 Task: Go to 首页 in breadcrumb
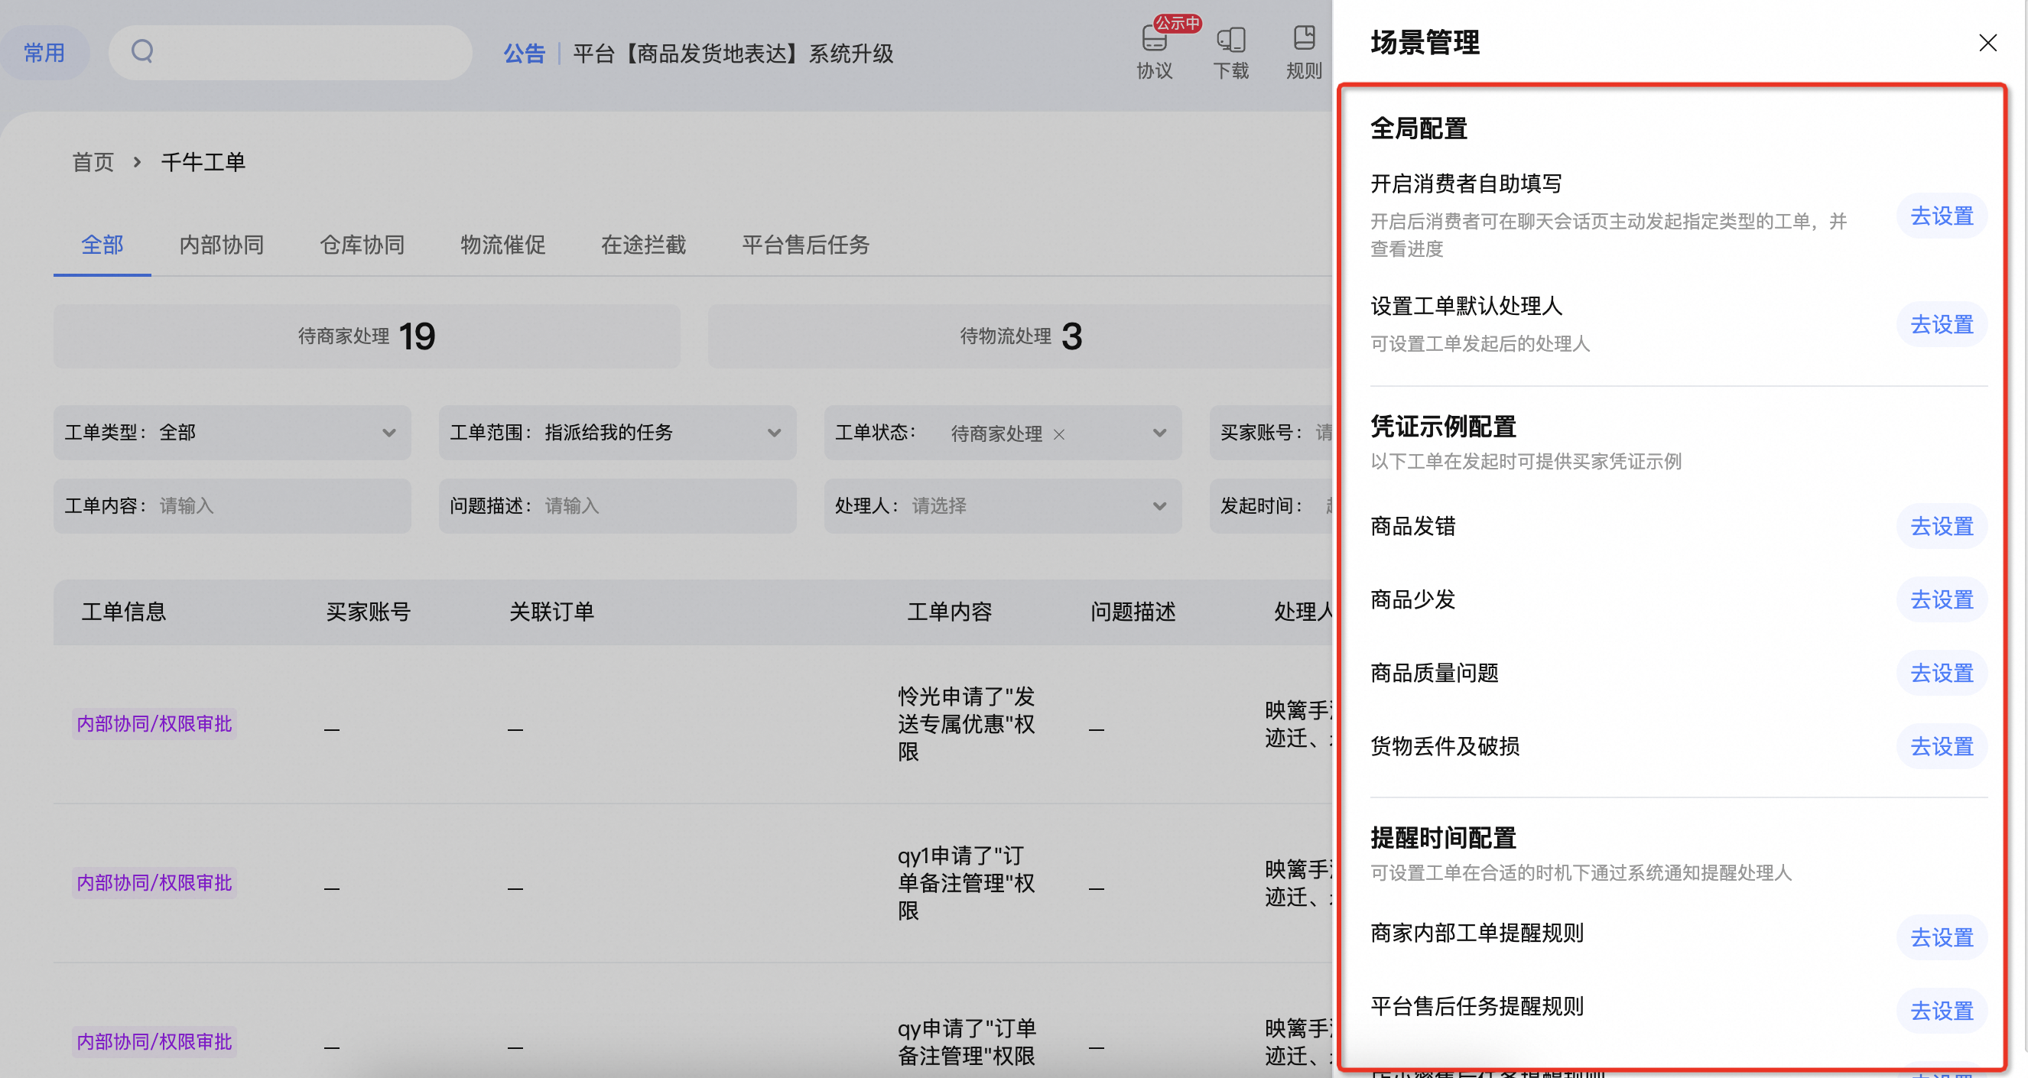pyautogui.click(x=93, y=162)
